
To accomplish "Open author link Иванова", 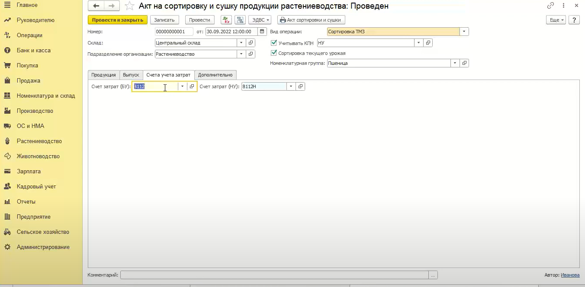I will click(570, 275).
